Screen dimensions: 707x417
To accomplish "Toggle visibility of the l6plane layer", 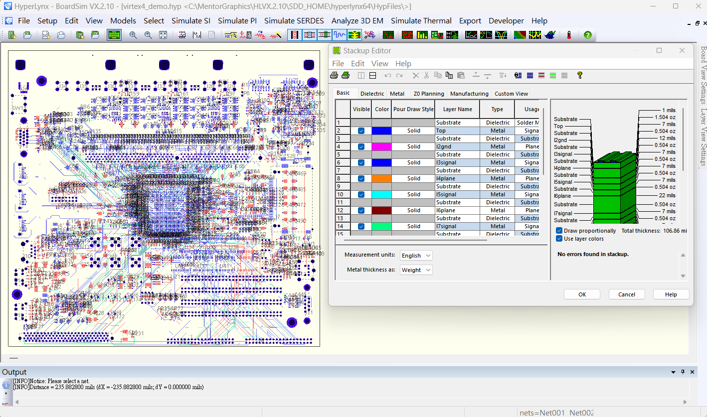I will pyautogui.click(x=361, y=210).
